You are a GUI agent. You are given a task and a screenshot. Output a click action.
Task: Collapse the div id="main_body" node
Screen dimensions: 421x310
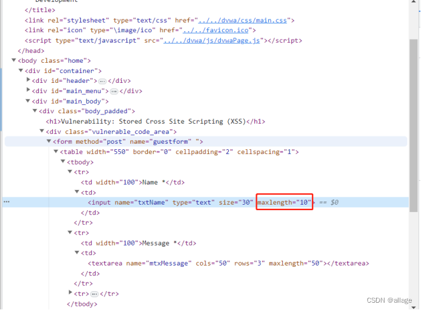(27, 101)
